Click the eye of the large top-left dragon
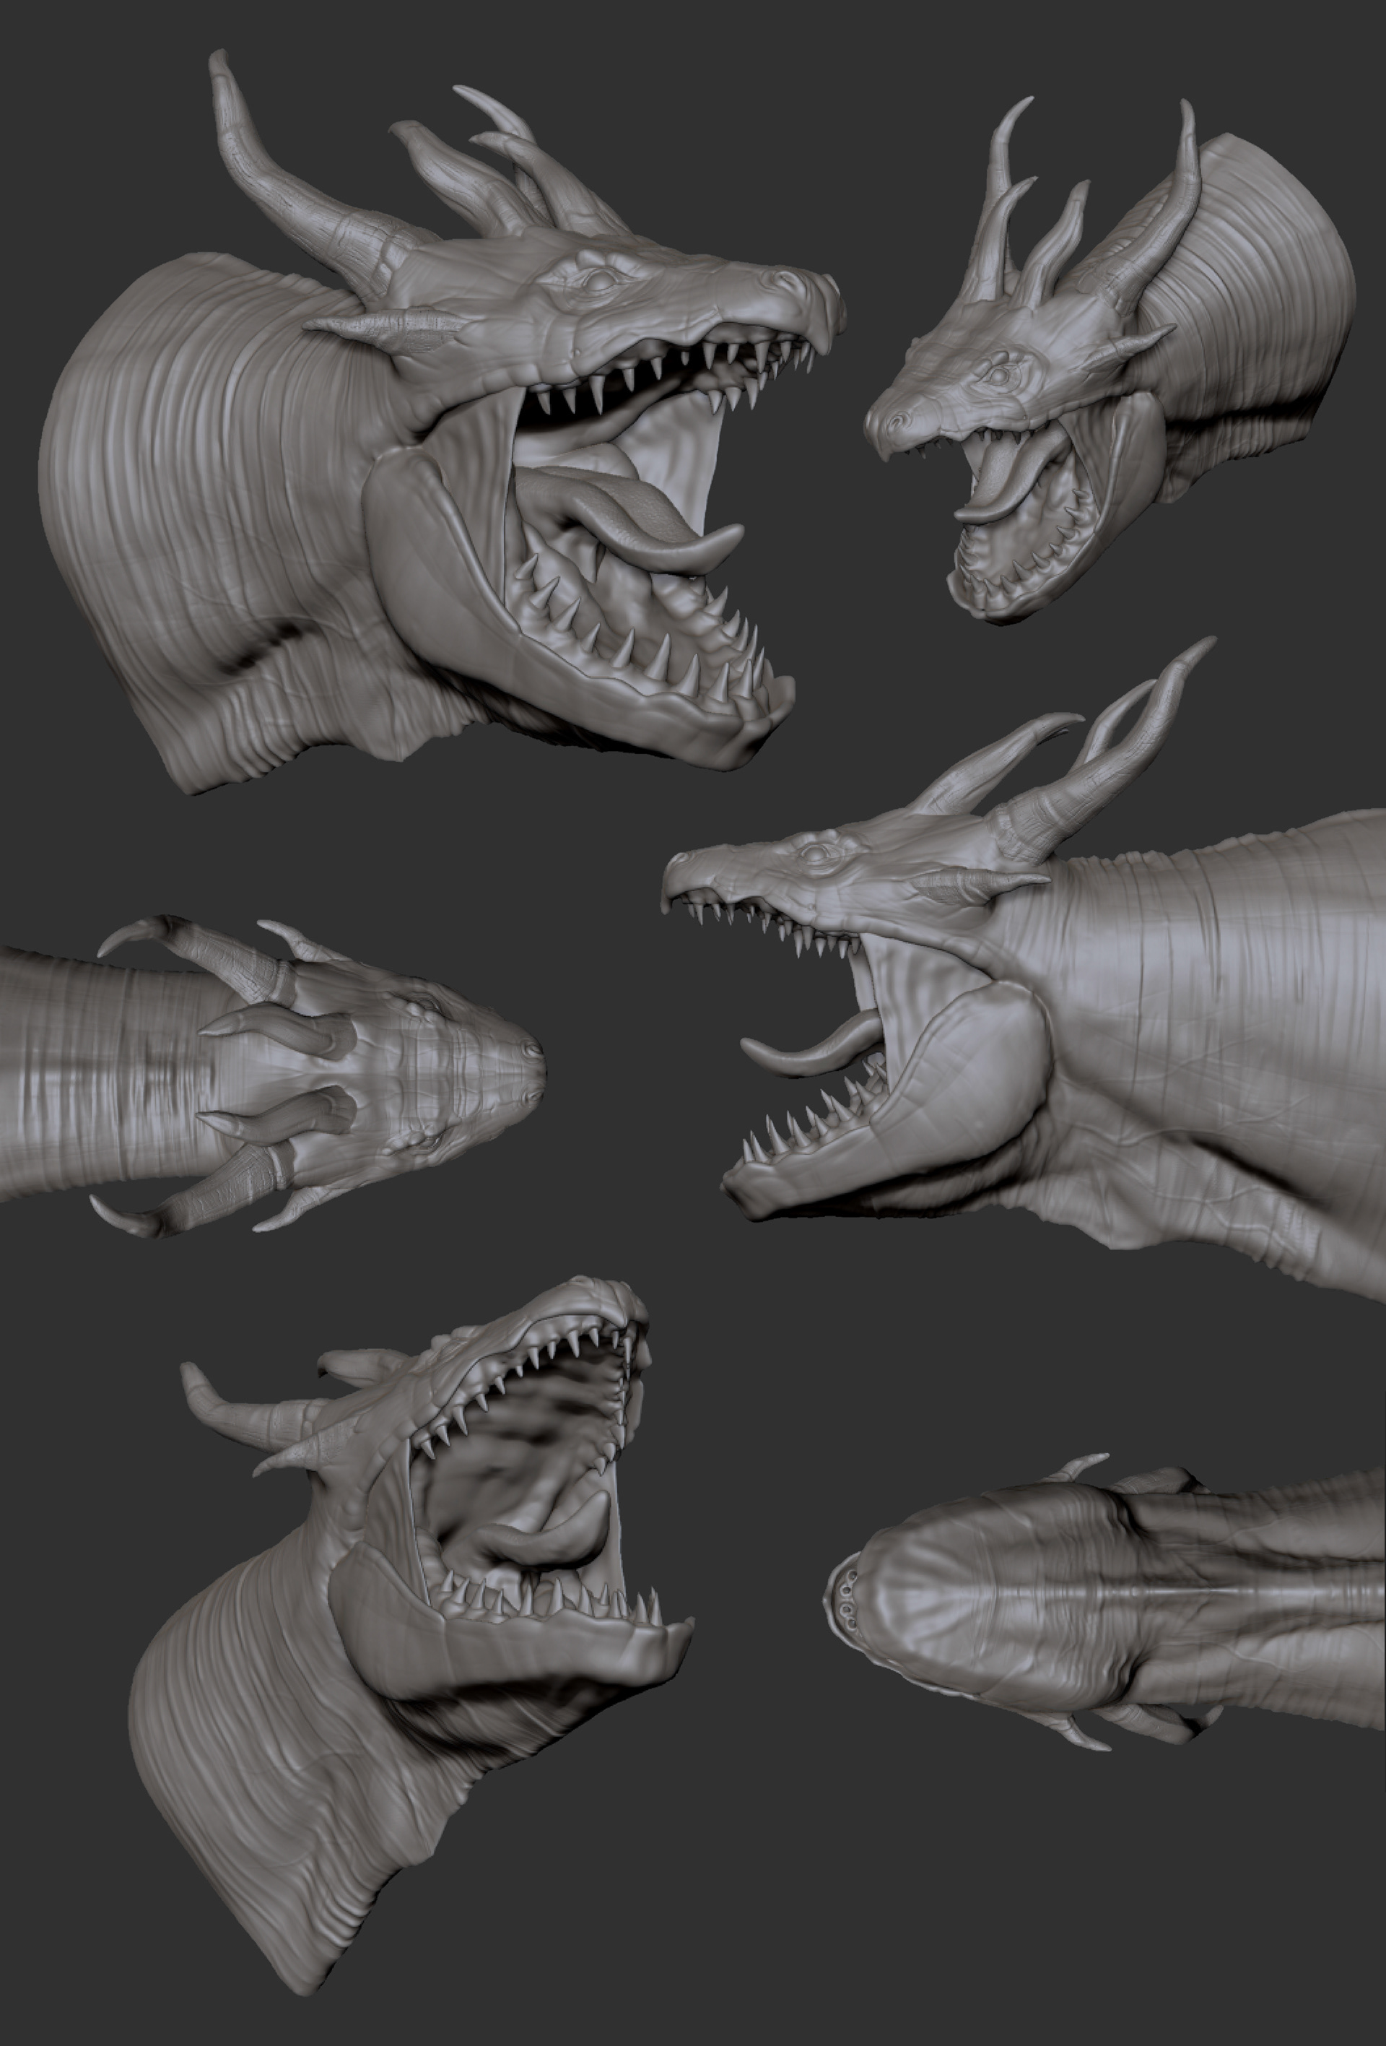Viewport: 1386px width, 2046px height. click(x=600, y=281)
